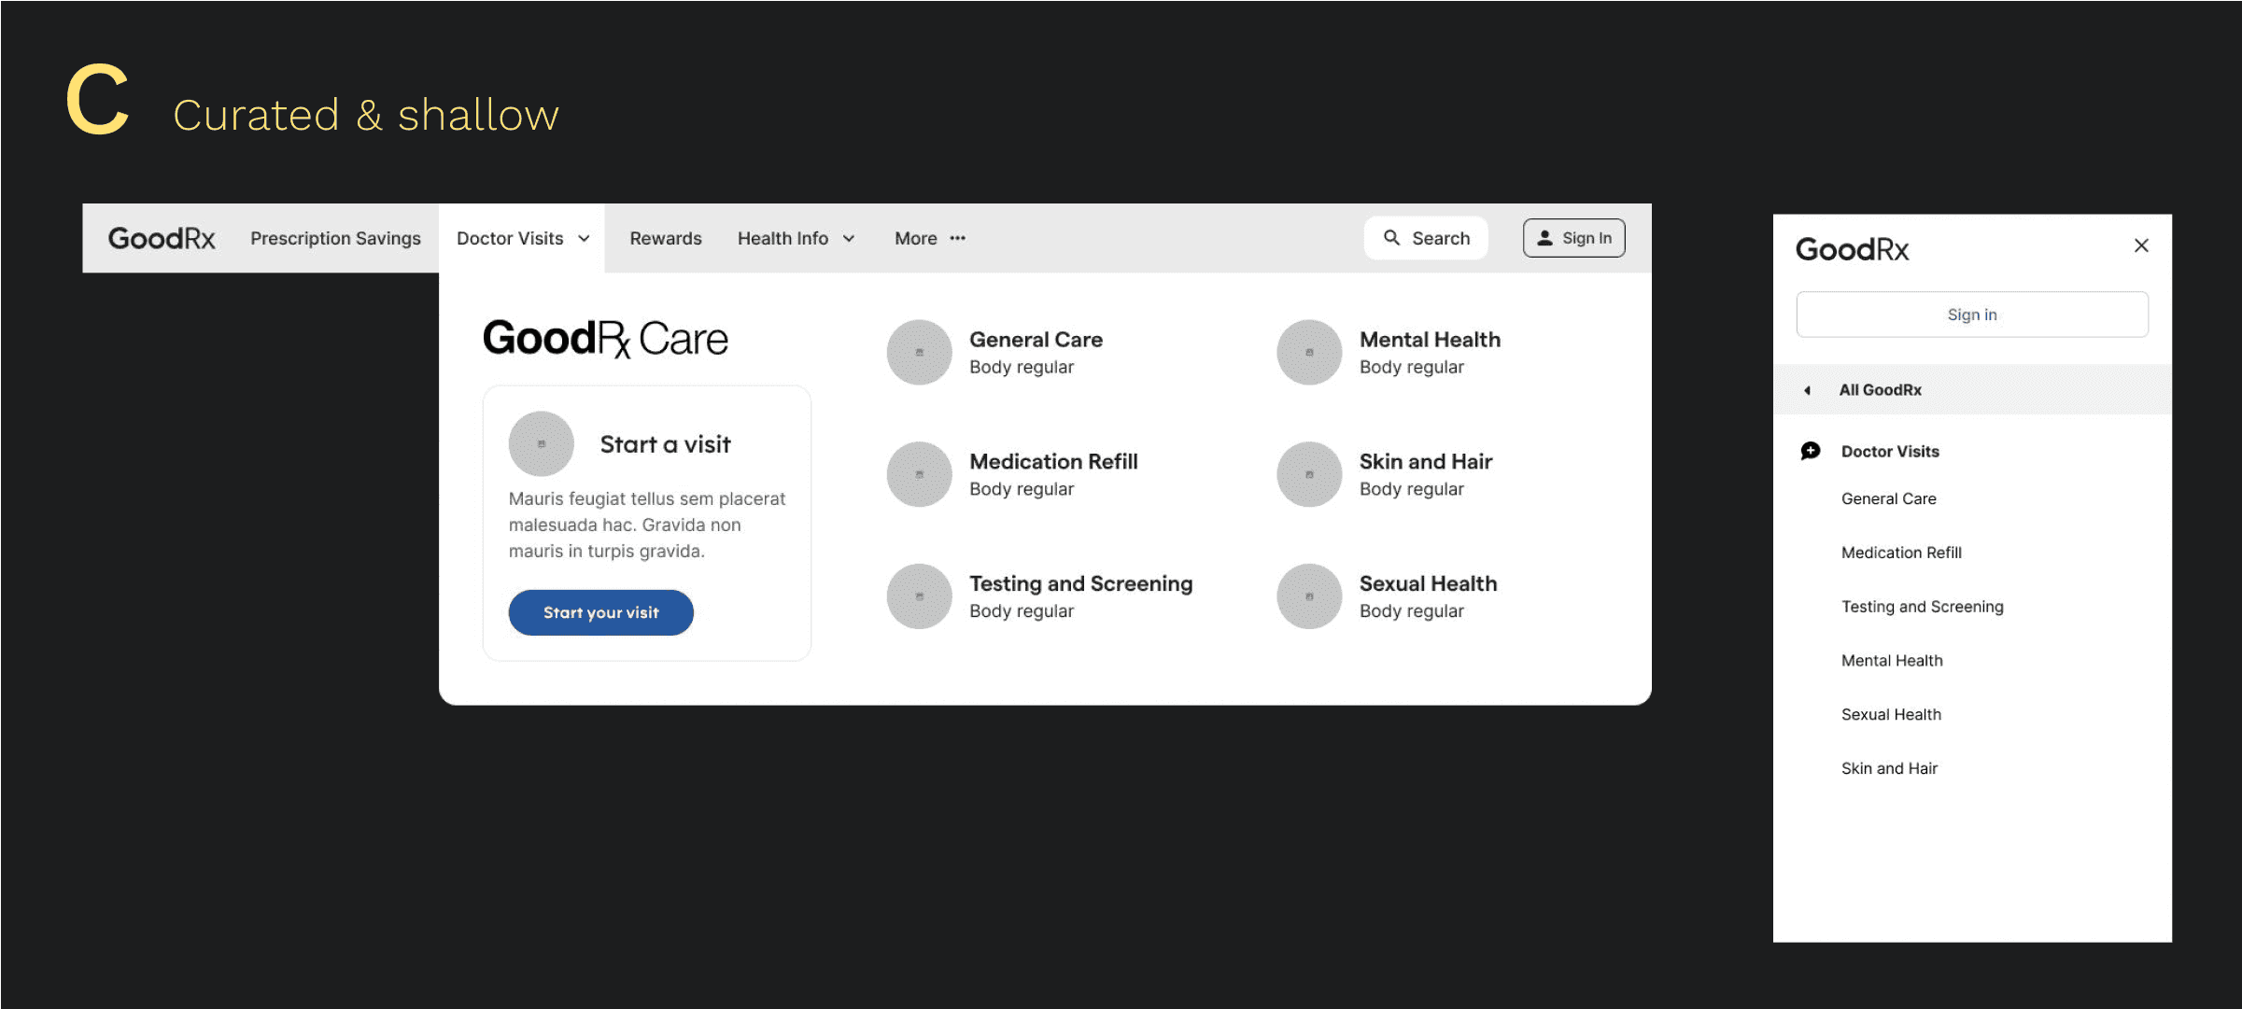The height and width of the screenshot is (1009, 2242).
Task: Open Testing and Screening in mega menu
Action: point(1080,583)
